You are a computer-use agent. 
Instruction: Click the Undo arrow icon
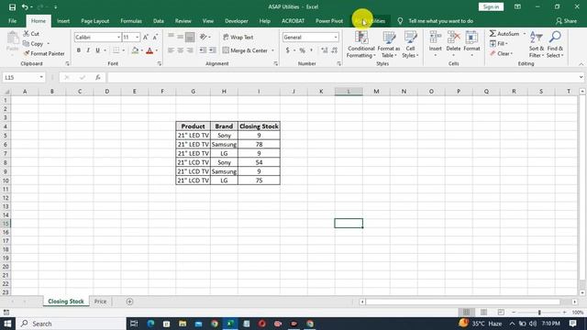click(25, 6)
